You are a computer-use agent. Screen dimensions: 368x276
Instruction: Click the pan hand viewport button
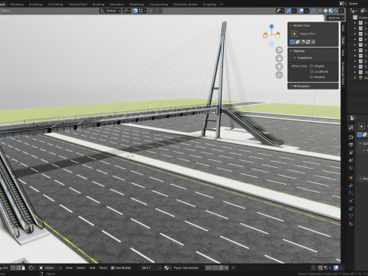pos(279,58)
